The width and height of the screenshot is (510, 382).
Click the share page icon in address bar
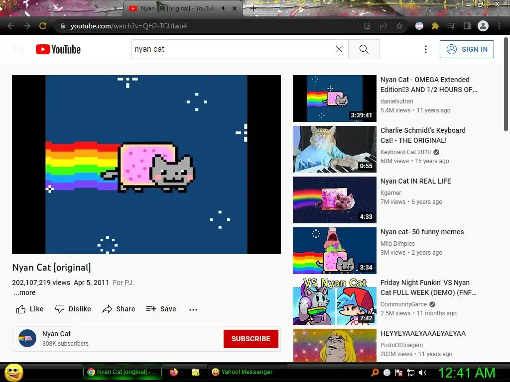click(x=383, y=26)
